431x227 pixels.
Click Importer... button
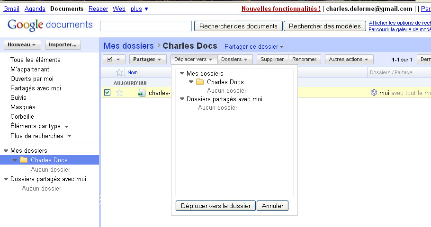[63, 45]
